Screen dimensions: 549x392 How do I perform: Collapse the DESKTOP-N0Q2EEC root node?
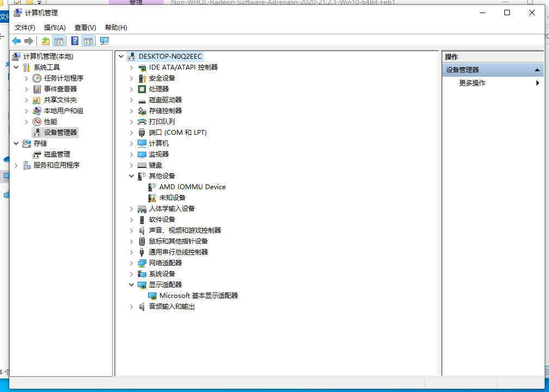point(121,57)
